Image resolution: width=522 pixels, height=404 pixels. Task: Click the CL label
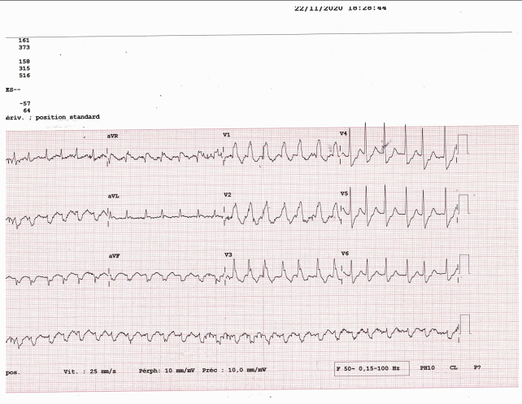pyautogui.click(x=454, y=367)
